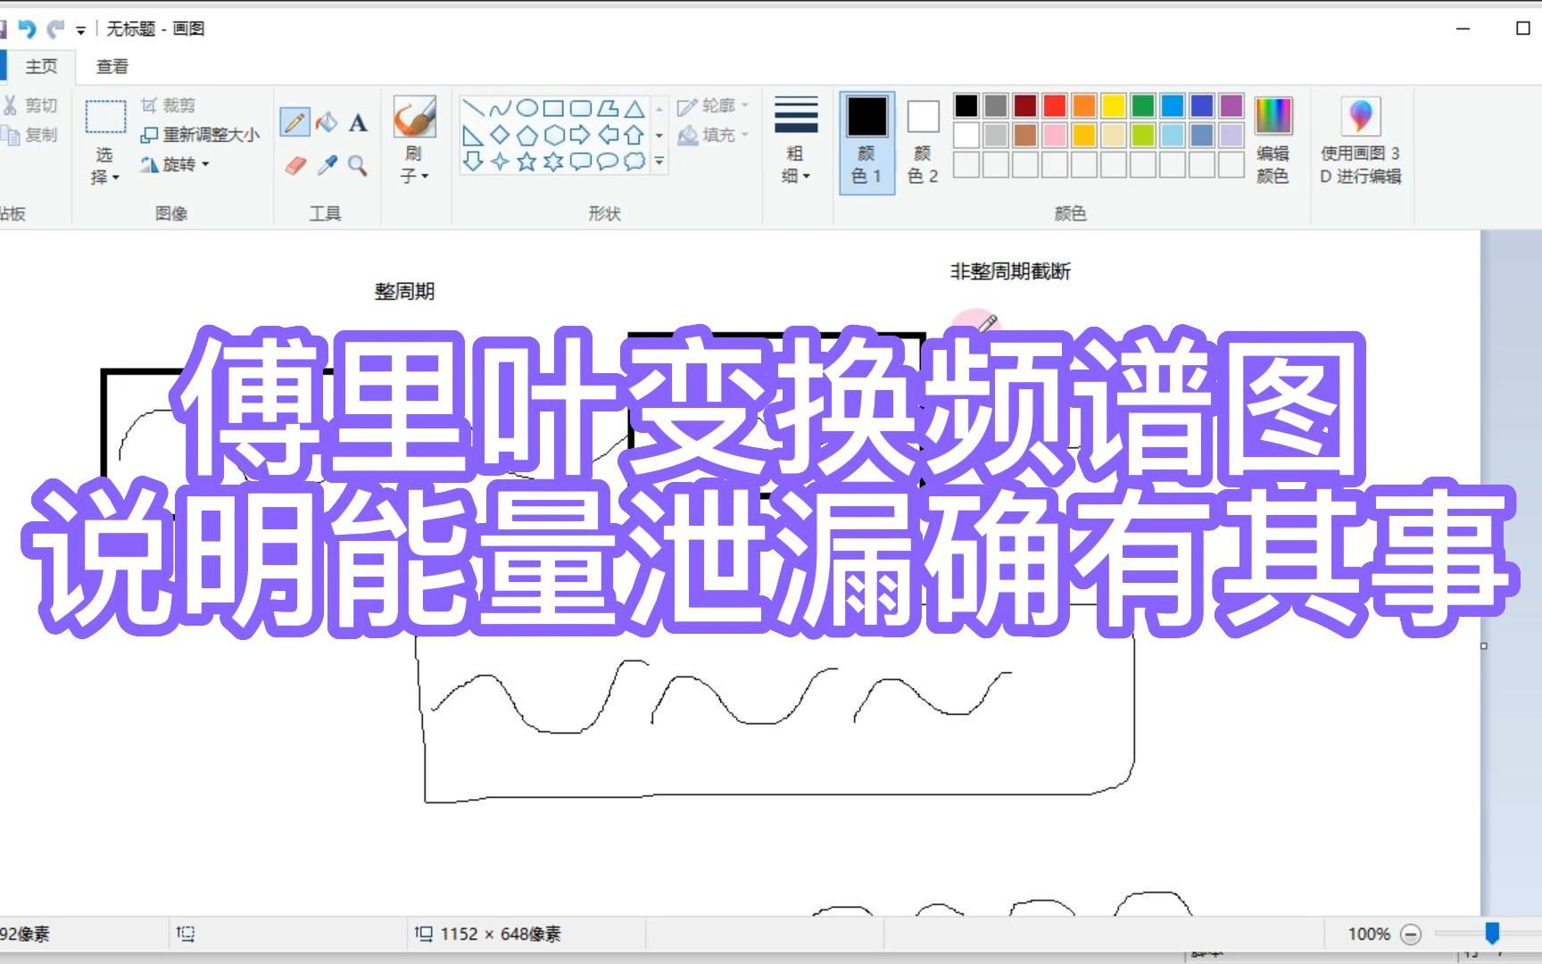Switch to the View (查看) tab
This screenshot has width=1542, height=964.
[x=112, y=66]
